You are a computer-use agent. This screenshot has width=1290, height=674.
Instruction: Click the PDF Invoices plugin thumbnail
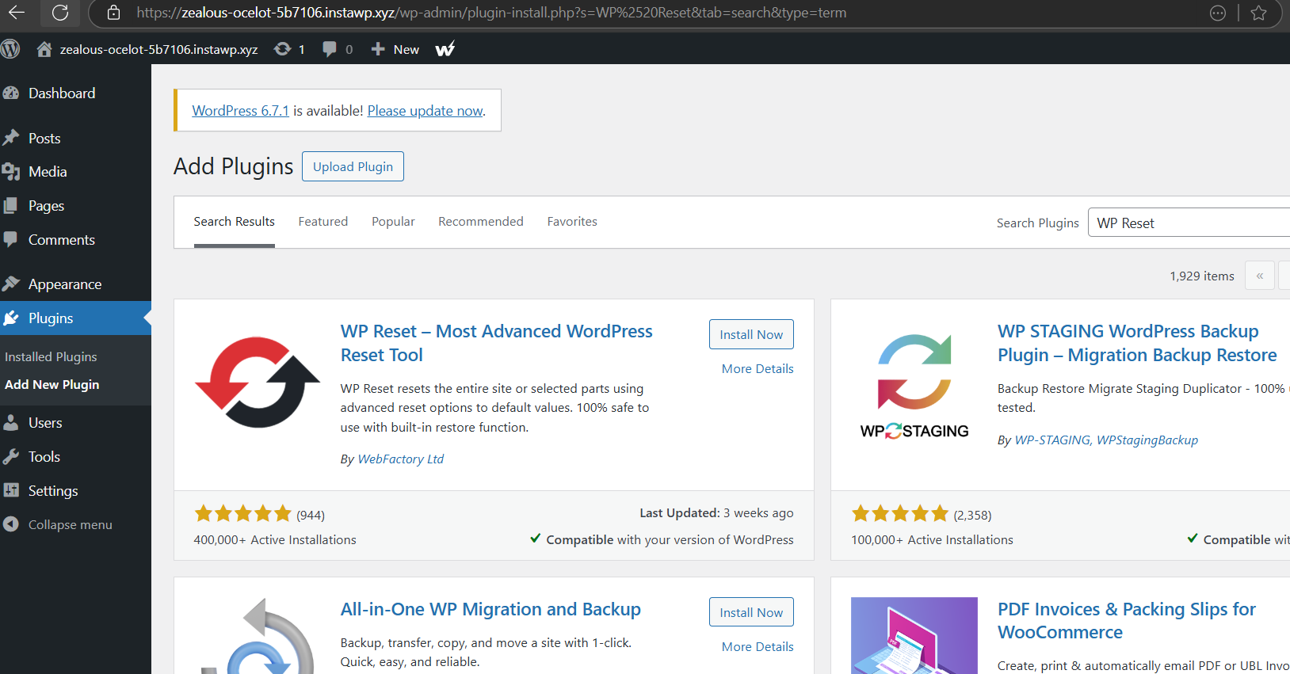click(914, 635)
